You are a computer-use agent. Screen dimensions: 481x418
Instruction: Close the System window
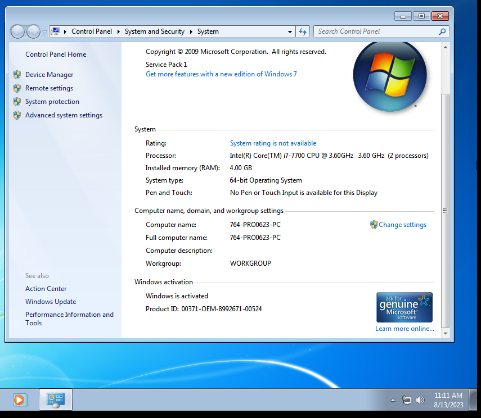(x=440, y=16)
